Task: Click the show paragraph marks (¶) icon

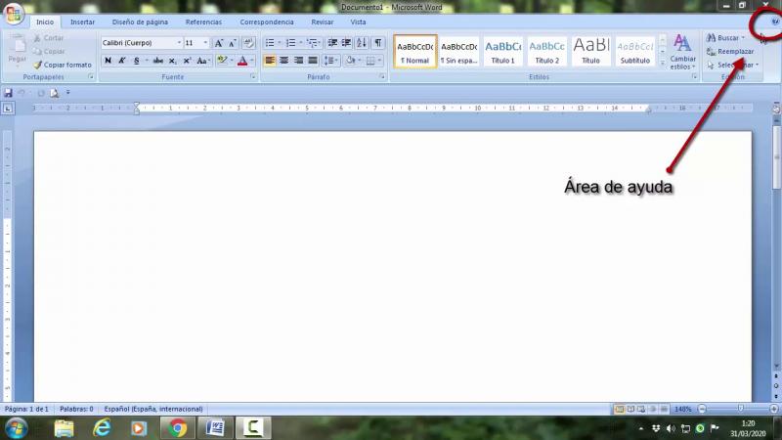Action: pyautogui.click(x=378, y=43)
